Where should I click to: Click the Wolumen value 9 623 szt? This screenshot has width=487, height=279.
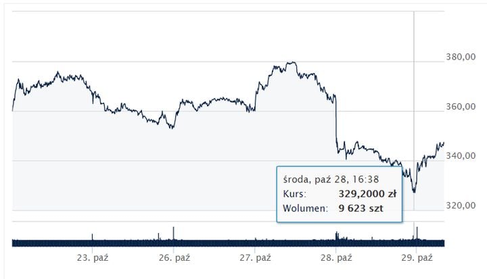pyautogui.click(x=367, y=208)
